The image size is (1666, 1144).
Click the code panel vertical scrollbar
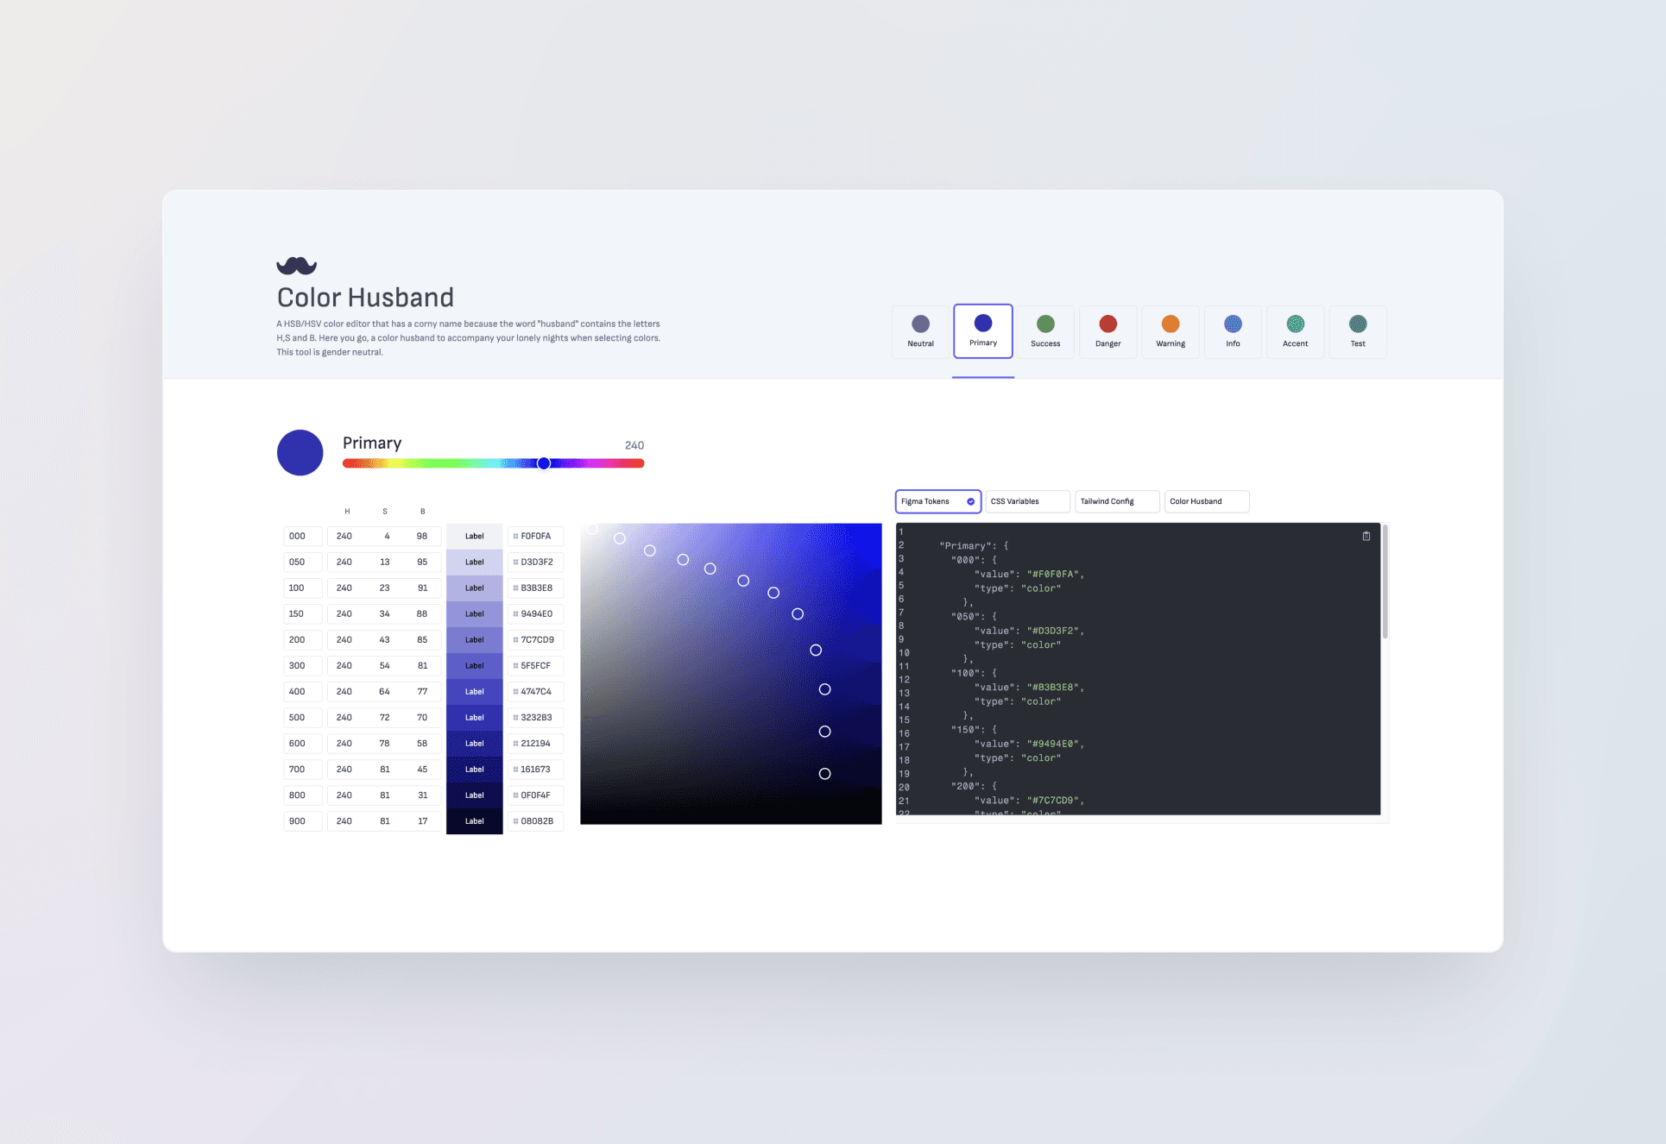coord(1385,581)
